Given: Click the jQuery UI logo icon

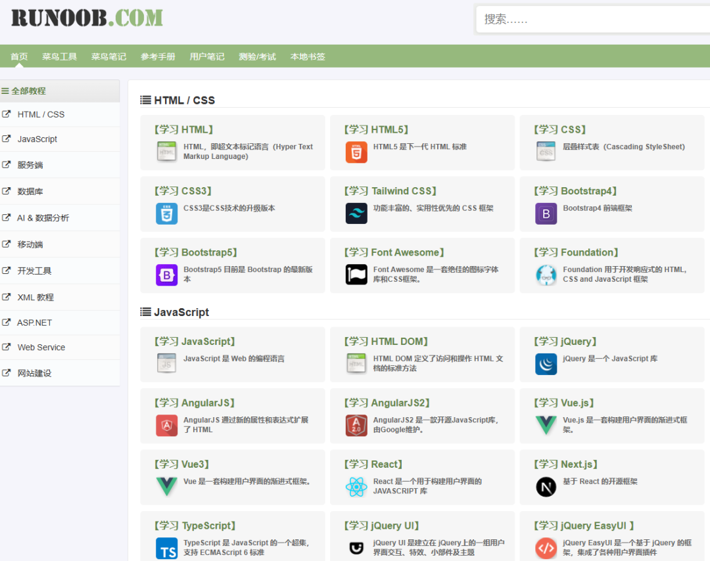Looking at the screenshot, I should (356, 549).
